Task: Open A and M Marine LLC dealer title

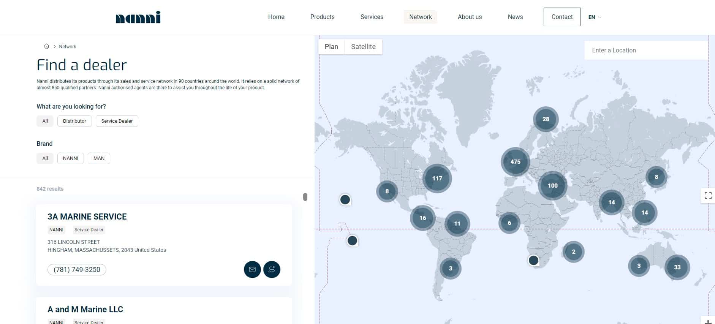Action: click(x=85, y=309)
